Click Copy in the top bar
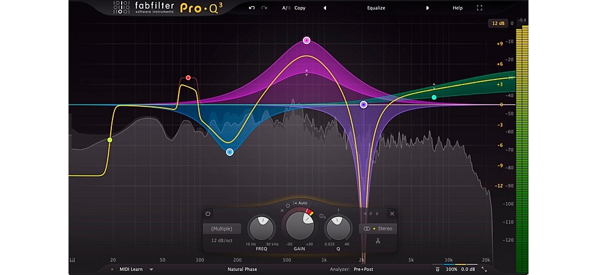Viewport: 597px width, 275px height. [300, 7]
